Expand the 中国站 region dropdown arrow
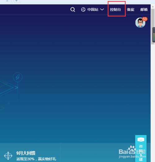155x162 pixels. [102, 10]
